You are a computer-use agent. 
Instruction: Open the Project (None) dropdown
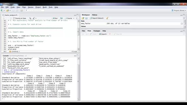pyautogui.click(x=179, y=10)
